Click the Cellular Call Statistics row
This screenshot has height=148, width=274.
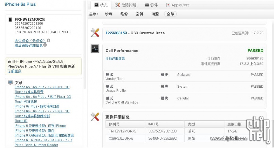tap(184, 100)
